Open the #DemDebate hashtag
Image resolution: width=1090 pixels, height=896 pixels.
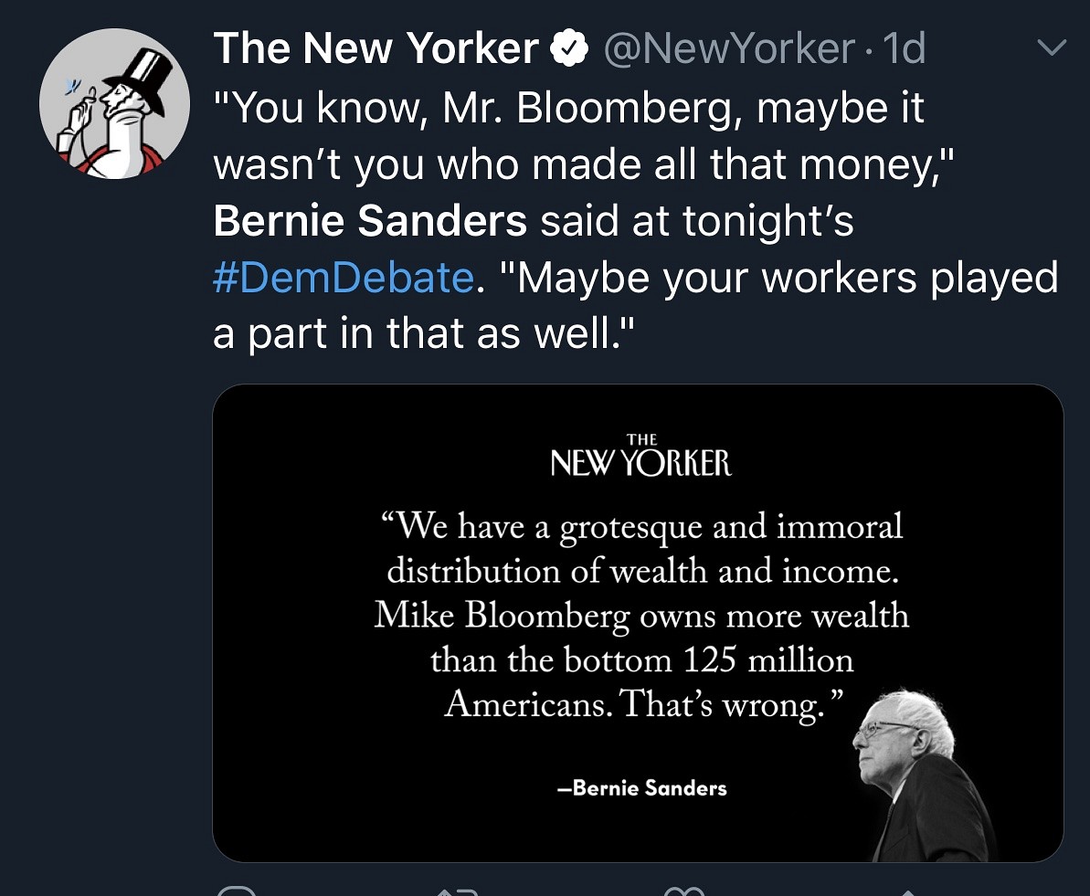pos(344,278)
